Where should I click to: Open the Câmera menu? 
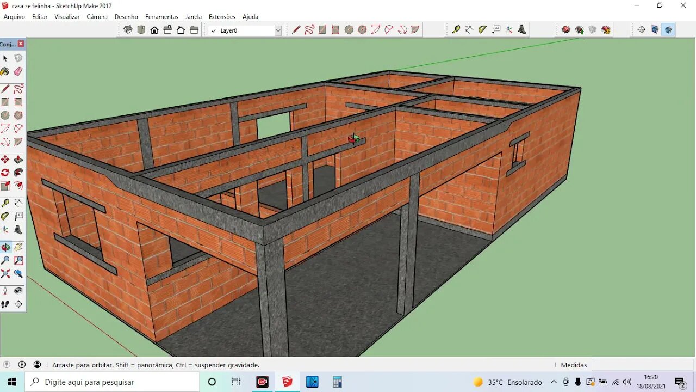pos(97,17)
